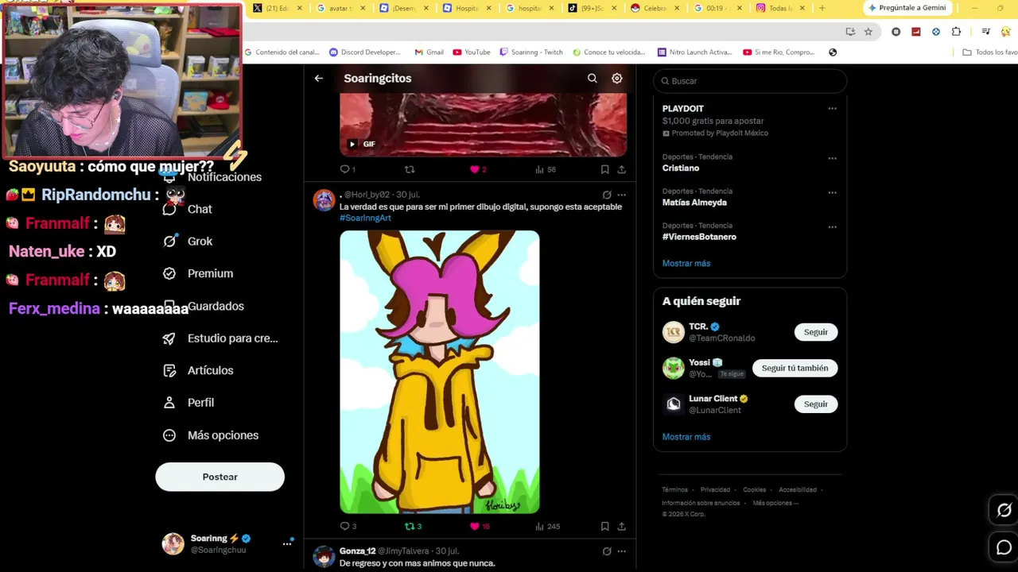Reply to the drawing post with 3 comments
Image resolution: width=1018 pixels, height=572 pixels.
tap(348, 526)
